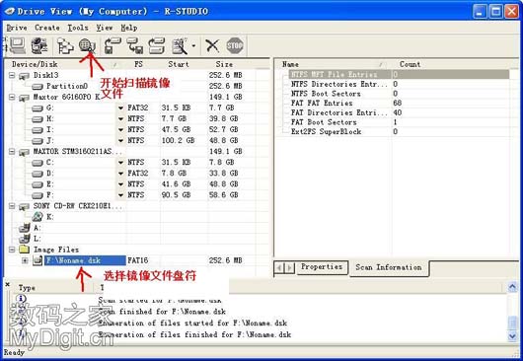Select the F:\Noname.dsk image file
523x361 pixels.
[85, 260]
